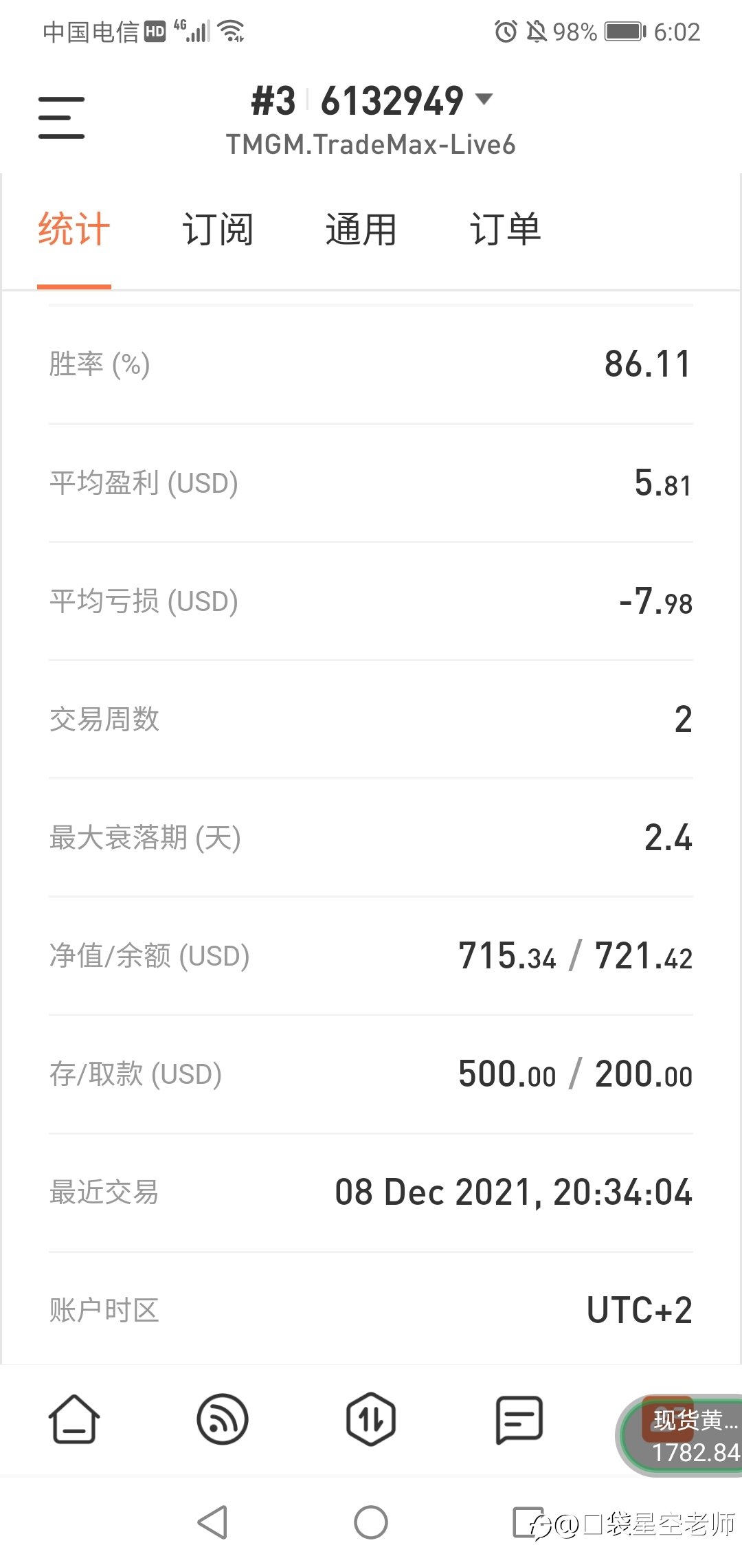Open the chat messages icon

519,1420
